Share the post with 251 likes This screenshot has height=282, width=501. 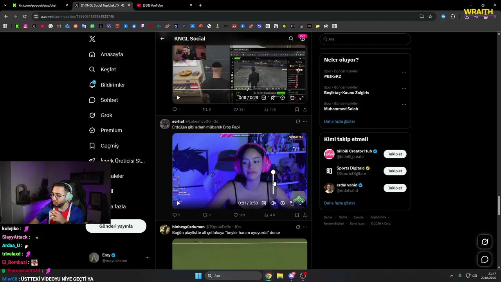[305, 110]
